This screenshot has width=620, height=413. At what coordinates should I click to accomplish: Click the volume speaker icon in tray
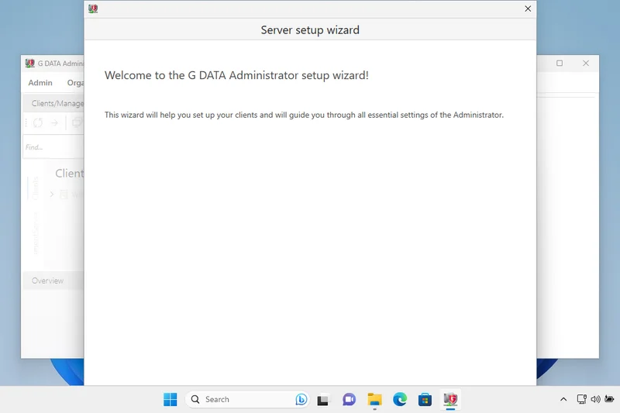click(595, 399)
